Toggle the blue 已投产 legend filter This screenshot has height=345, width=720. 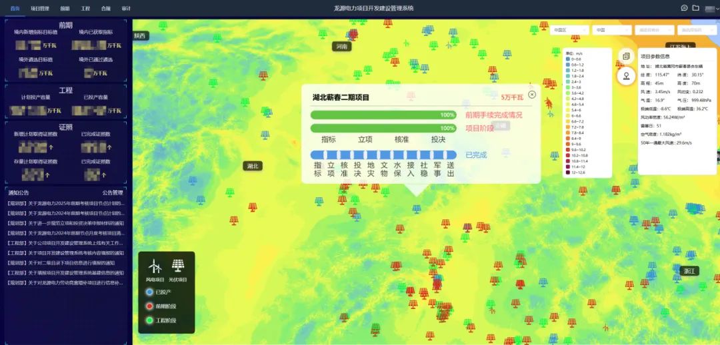(149, 292)
